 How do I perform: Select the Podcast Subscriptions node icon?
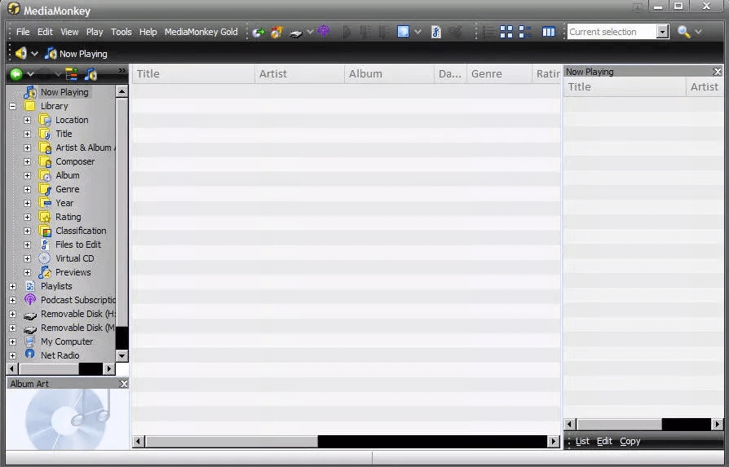point(30,300)
